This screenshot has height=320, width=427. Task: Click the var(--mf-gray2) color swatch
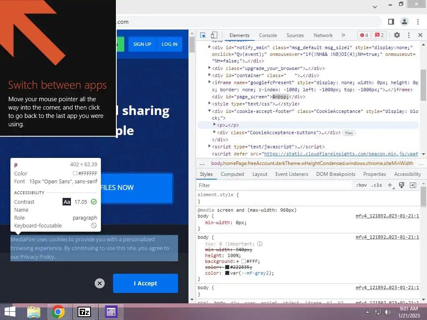click(227, 273)
